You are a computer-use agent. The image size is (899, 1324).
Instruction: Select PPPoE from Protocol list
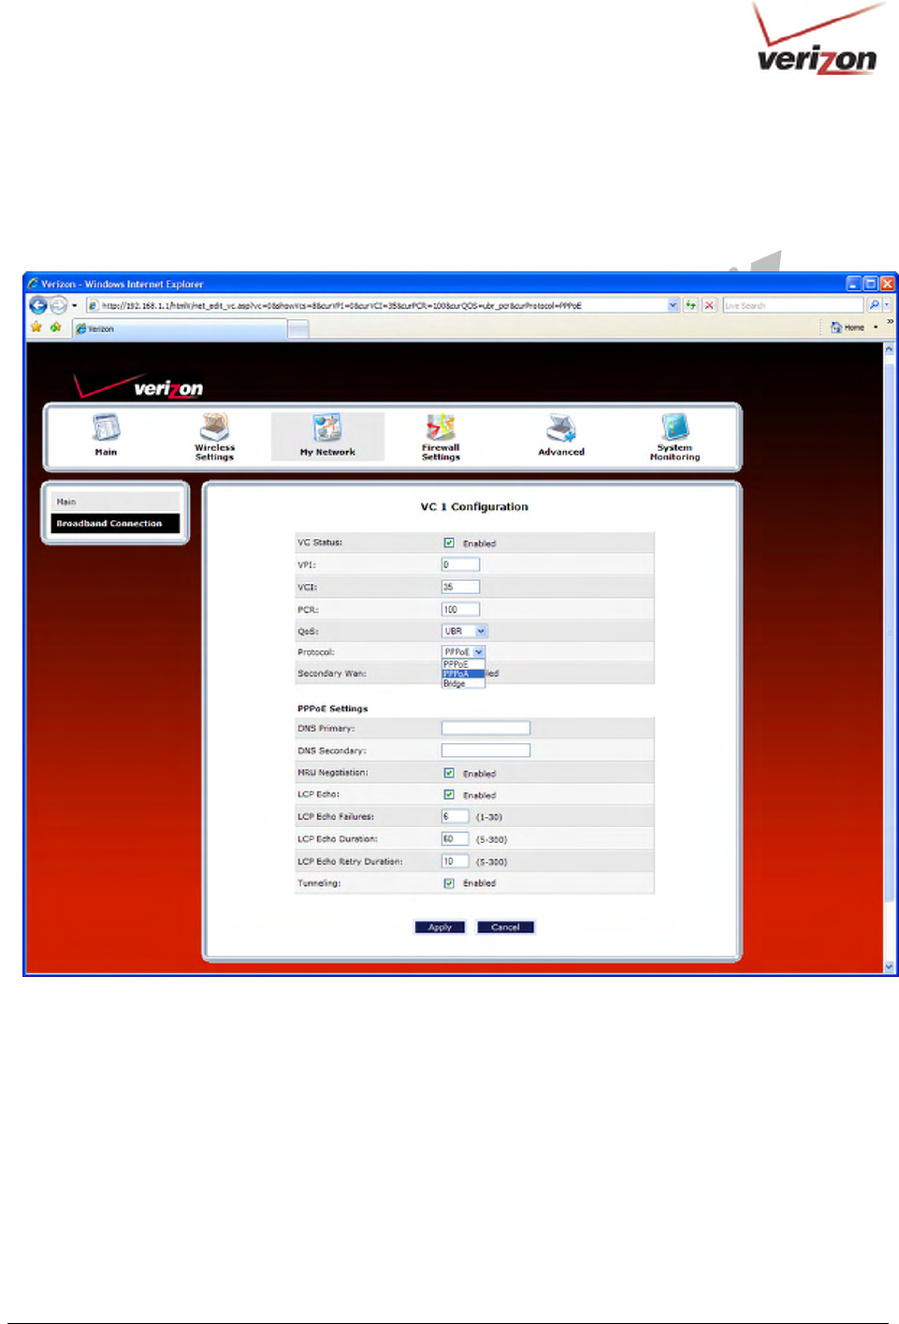coord(463,664)
